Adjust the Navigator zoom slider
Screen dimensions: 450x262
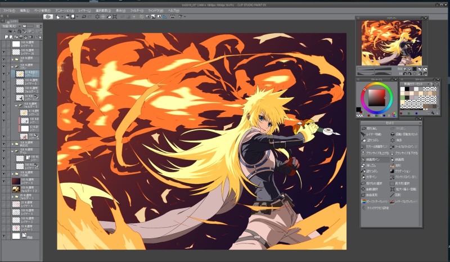coord(374,69)
